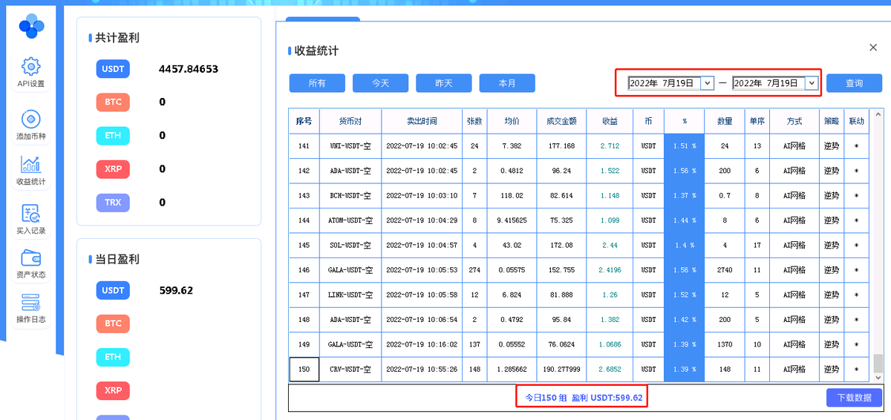Close the 收益统计 dialog

873,47
